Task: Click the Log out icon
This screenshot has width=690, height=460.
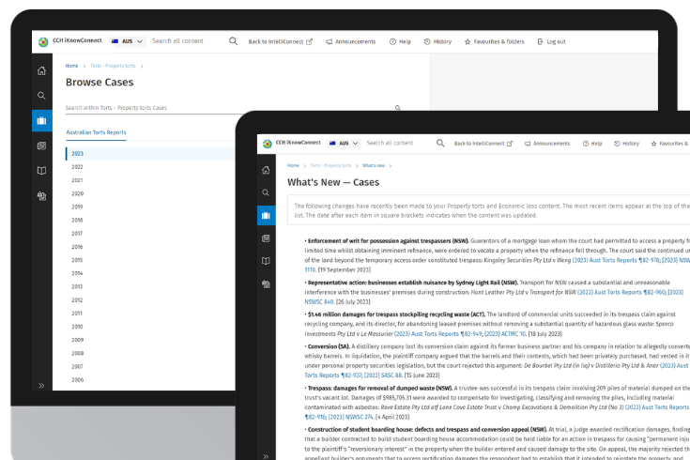Action: click(540, 42)
